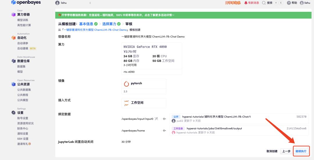
Task: Go back to 选择算力 step
Action: click(109, 24)
